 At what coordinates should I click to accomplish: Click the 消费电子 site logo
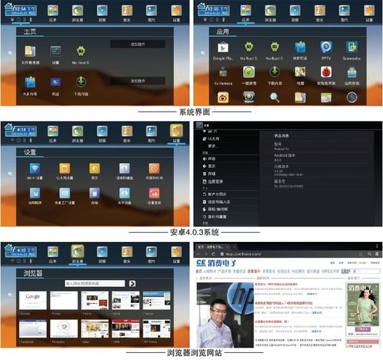(x=216, y=263)
